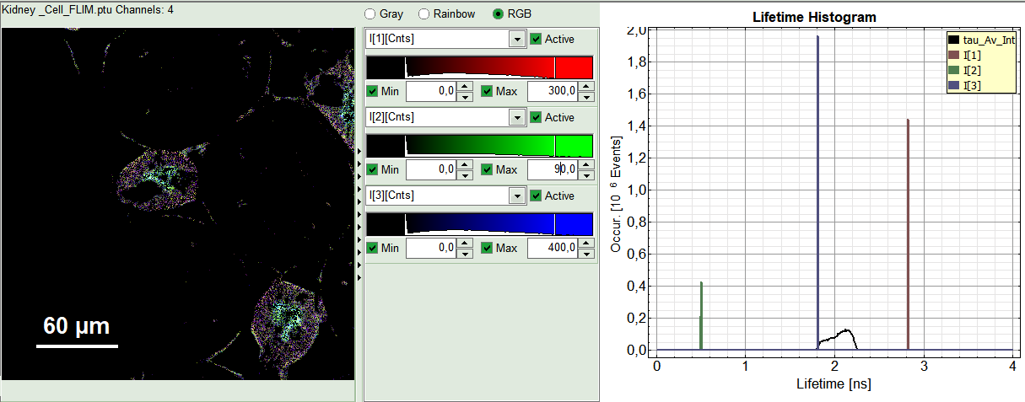Click the green channel Max field showing 90,0
This screenshot has width=1025, height=402.
pos(553,169)
